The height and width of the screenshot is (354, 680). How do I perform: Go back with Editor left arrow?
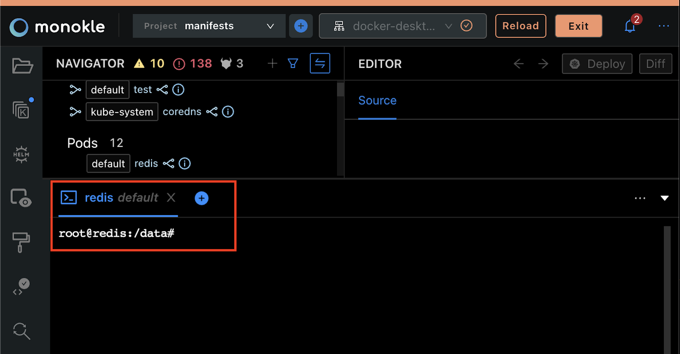point(518,64)
